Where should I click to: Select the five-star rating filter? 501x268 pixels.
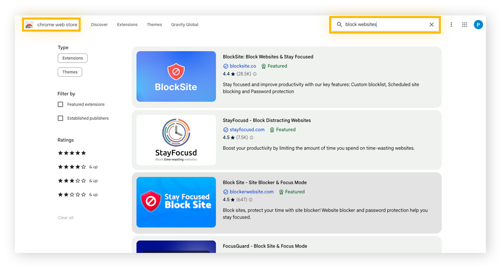72,153
